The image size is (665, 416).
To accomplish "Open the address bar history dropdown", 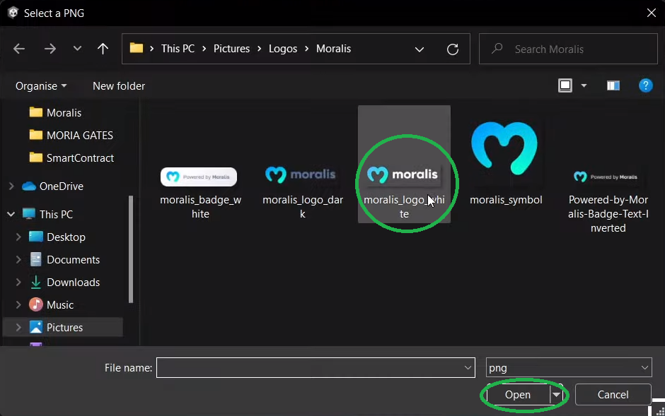I will pos(420,49).
